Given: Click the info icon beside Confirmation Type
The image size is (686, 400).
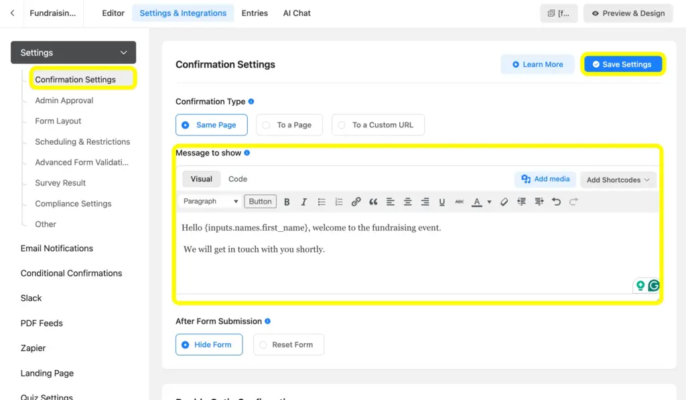Looking at the screenshot, I should (251, 102).
